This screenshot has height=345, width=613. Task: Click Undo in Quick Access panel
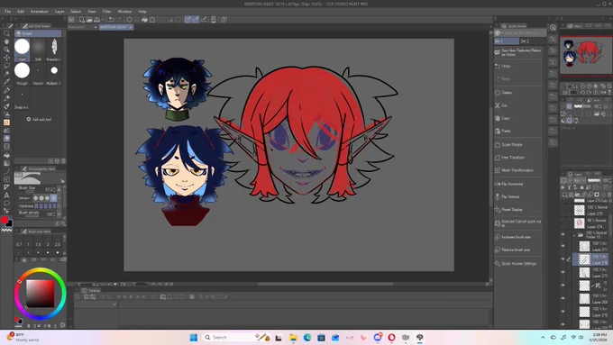pos(518,67)
